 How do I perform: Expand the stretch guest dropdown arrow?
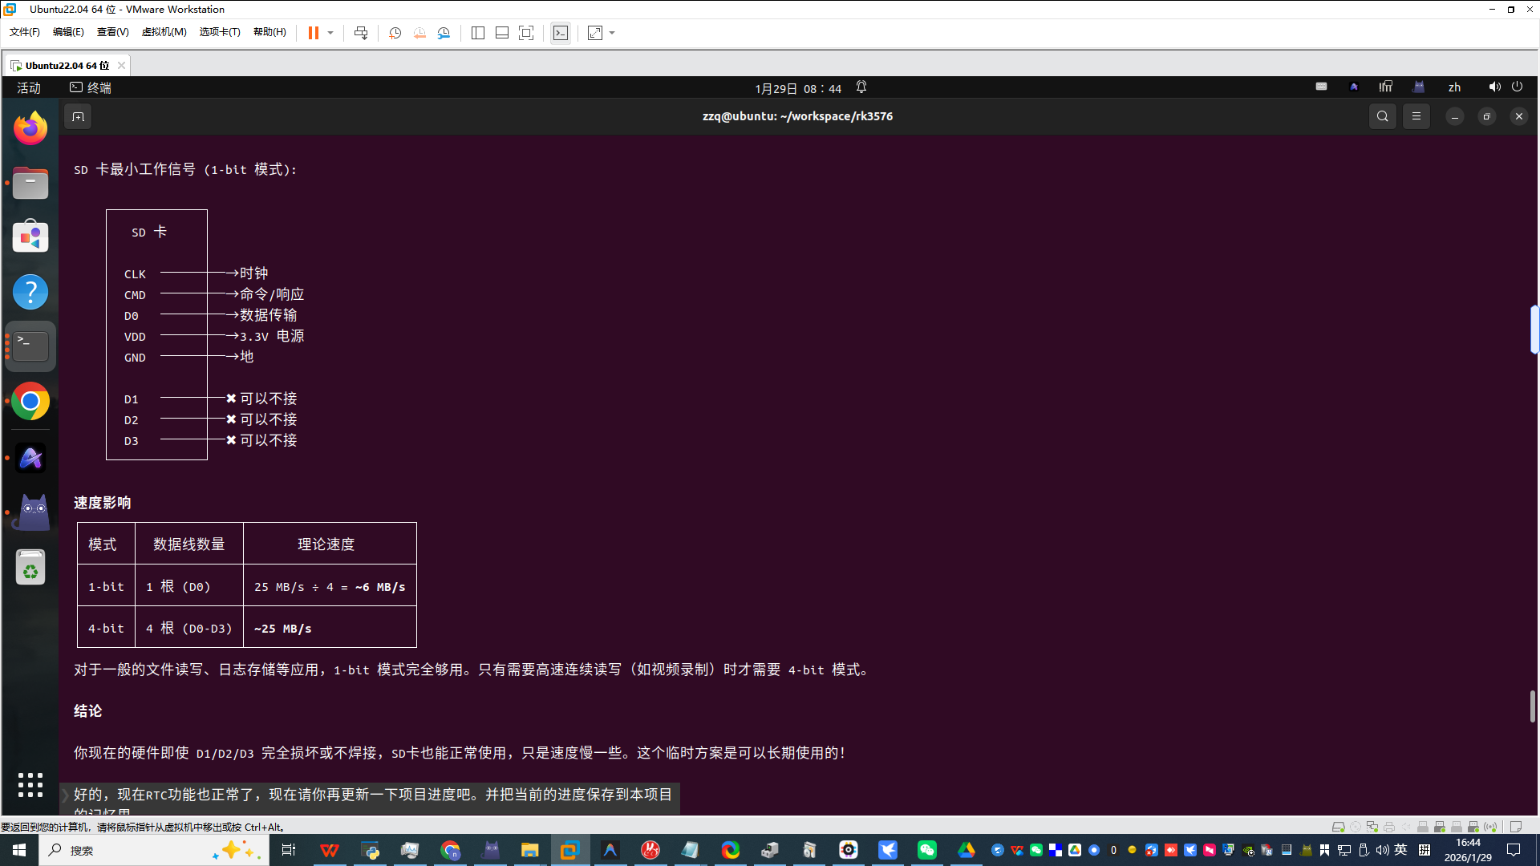[x=612, y=33]
